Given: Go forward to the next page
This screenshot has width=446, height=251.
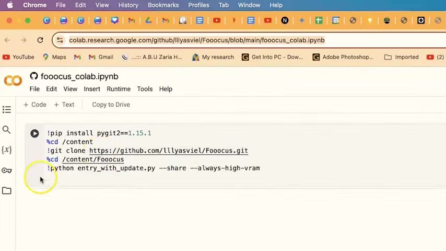Looking at the screenshot, I should click(24, 40).
